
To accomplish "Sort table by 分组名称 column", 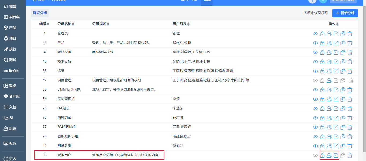I will [66, 24].
